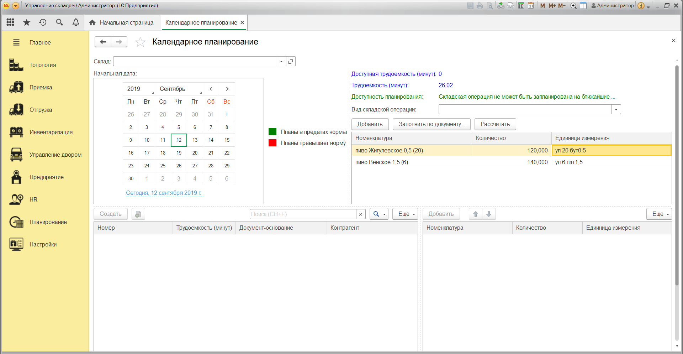Add Календарное планирование to favorites star

140,42
